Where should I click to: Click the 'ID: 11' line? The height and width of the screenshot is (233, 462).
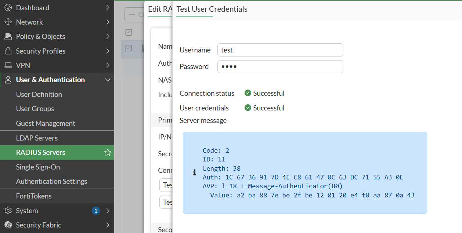click(214, 159)
